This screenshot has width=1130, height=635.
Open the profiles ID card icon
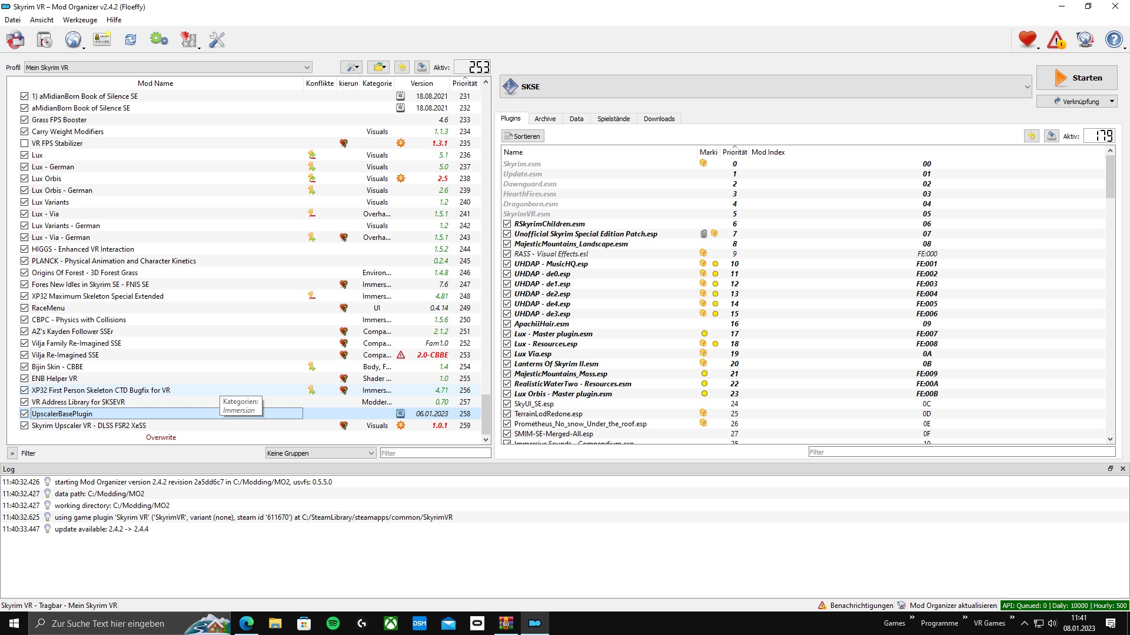coord(102,40)
